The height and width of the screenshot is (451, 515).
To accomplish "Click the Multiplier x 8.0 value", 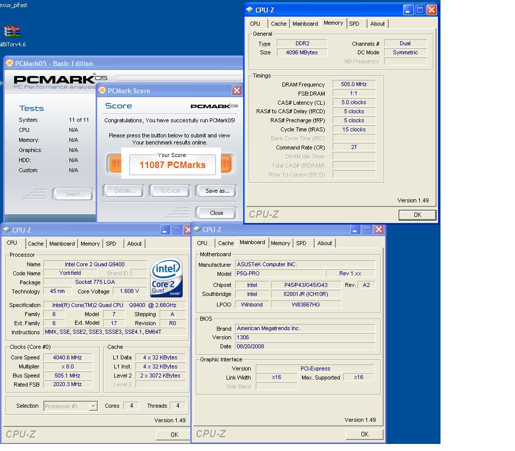I will coord(67,366).
